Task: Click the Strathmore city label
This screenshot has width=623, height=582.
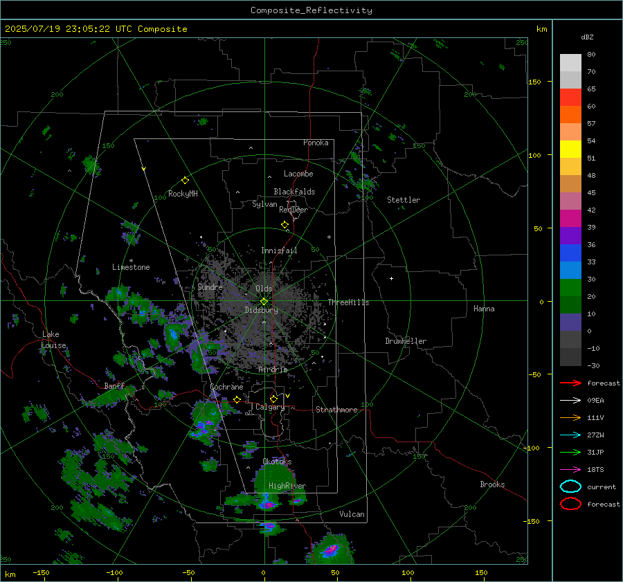Action: pos(336,410)
